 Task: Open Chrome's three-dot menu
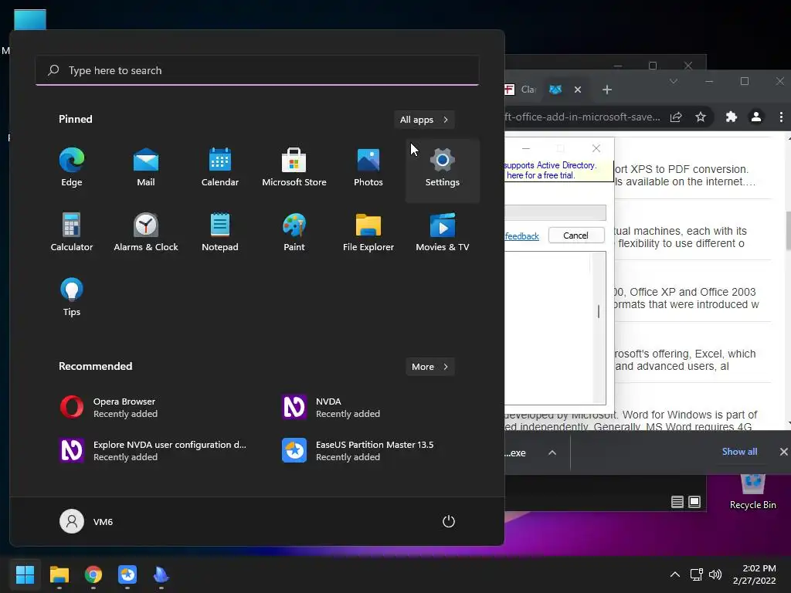pyautogui.click(x=781, y=117)
